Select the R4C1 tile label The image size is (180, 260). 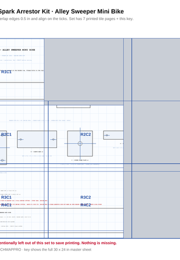coord(6,205)
